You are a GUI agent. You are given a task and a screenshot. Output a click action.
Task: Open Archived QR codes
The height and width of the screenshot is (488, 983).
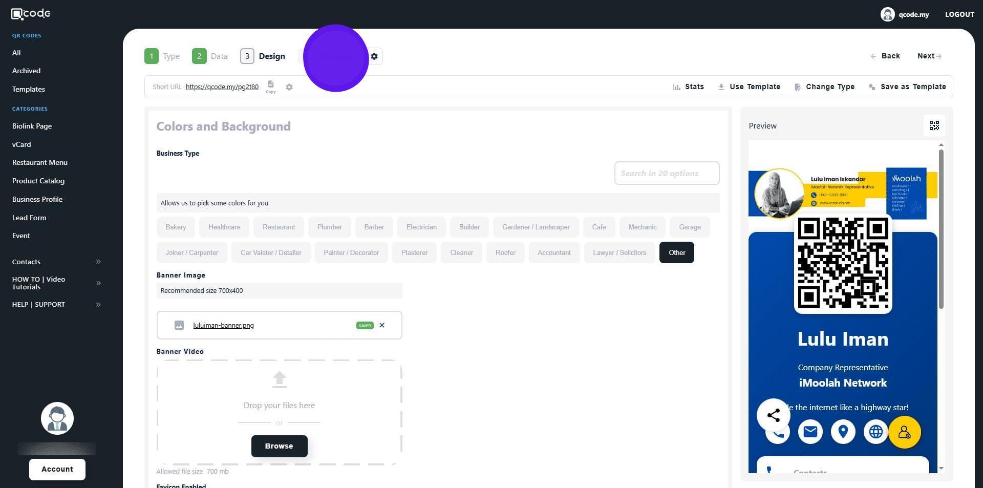[26, 71]
